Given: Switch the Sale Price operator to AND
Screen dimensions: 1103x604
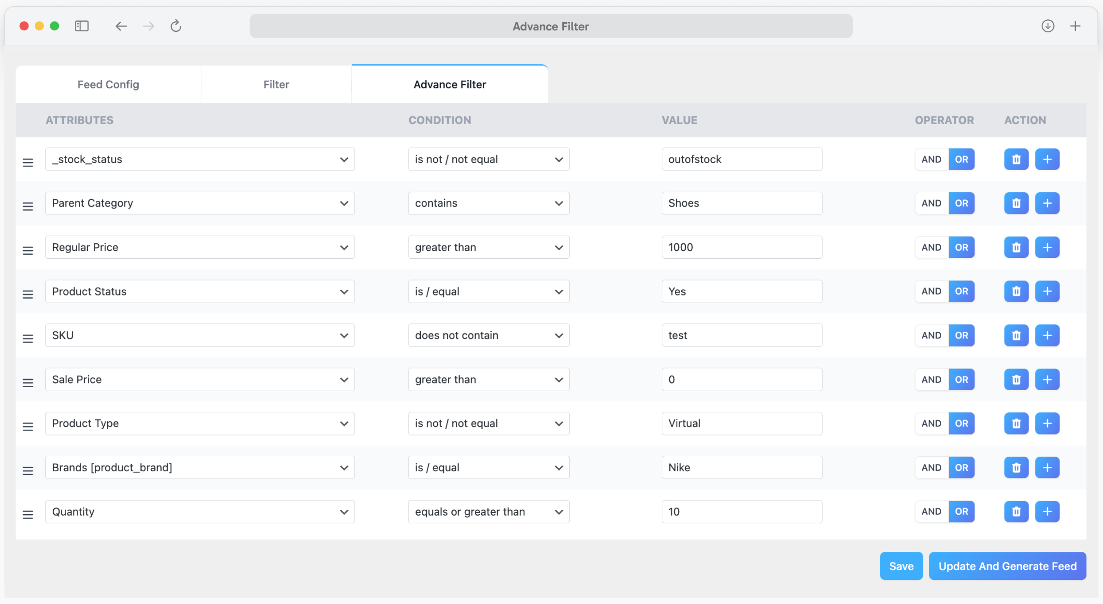Looking at the screenshot, I should pos(931,379).
